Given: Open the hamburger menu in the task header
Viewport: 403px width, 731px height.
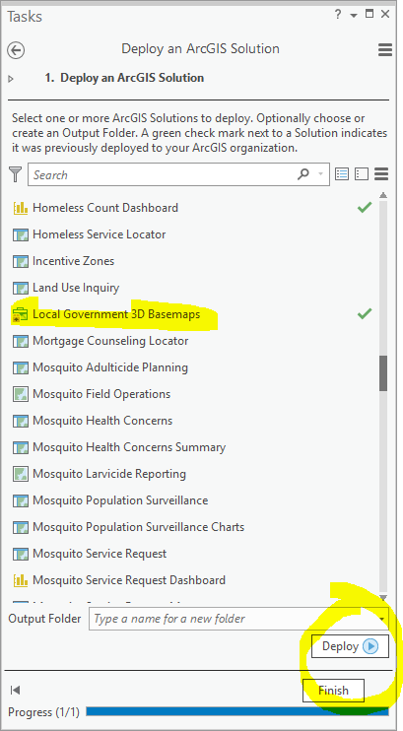Looking at the screenshot, I should [385, 49].
